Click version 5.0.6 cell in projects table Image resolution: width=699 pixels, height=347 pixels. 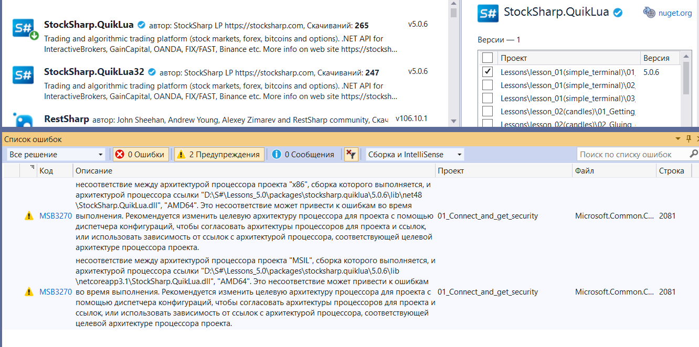651,72
